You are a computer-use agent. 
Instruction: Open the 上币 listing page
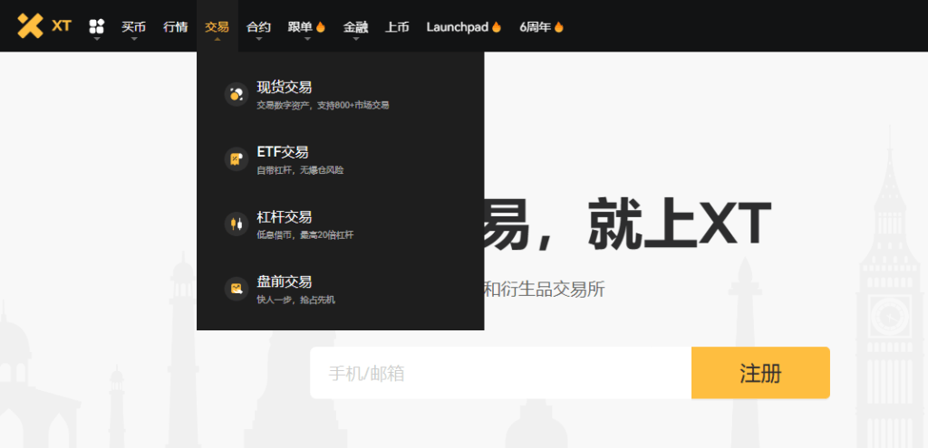[397, 26]
